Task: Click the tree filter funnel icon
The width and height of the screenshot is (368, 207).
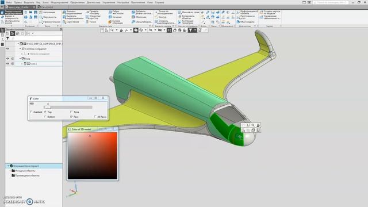Action: tap(7, 39)
